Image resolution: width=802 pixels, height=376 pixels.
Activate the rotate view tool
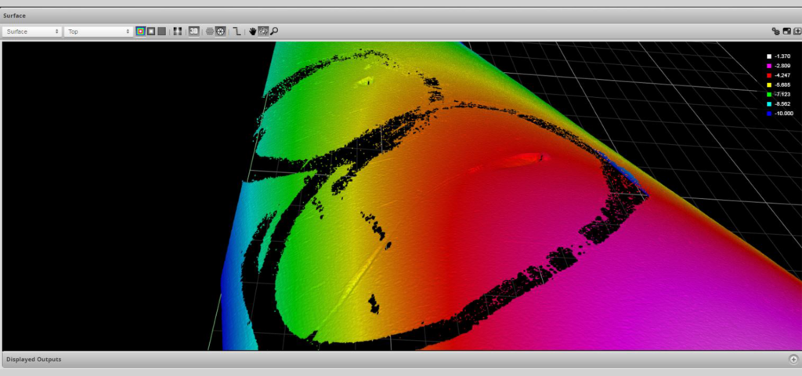point(264,31)
